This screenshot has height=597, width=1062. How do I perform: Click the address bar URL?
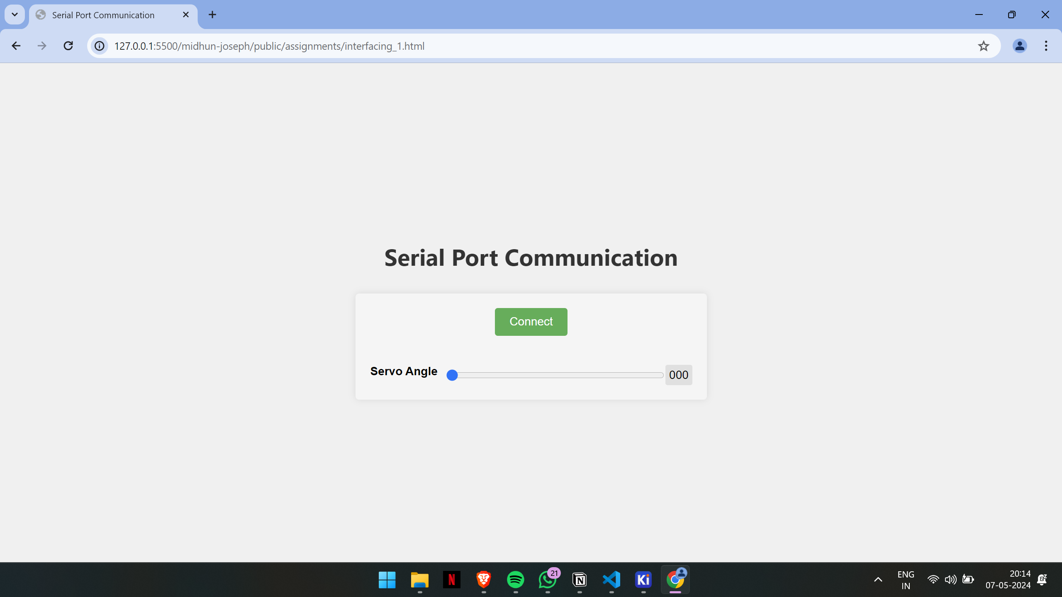coord(270,46)
